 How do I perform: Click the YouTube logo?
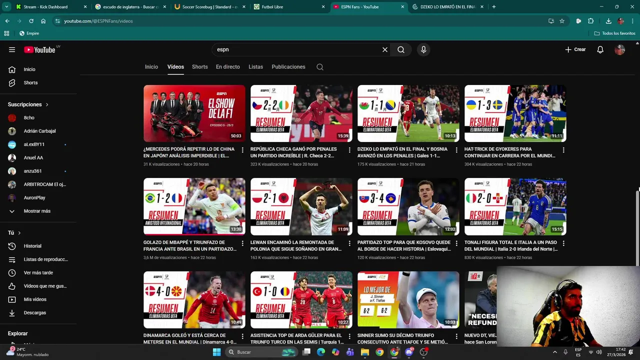tap(40, 49)
